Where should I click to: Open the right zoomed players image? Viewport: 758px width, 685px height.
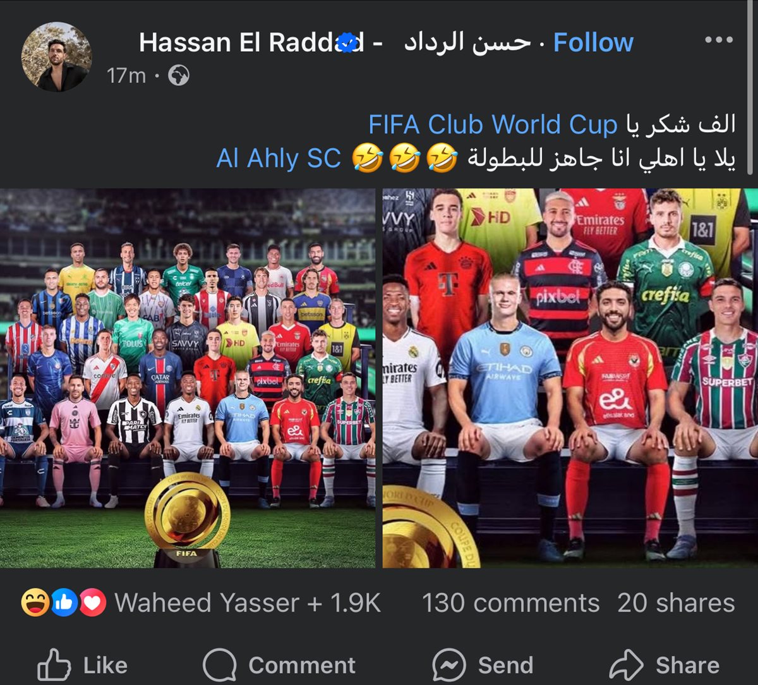pos(570,378)
